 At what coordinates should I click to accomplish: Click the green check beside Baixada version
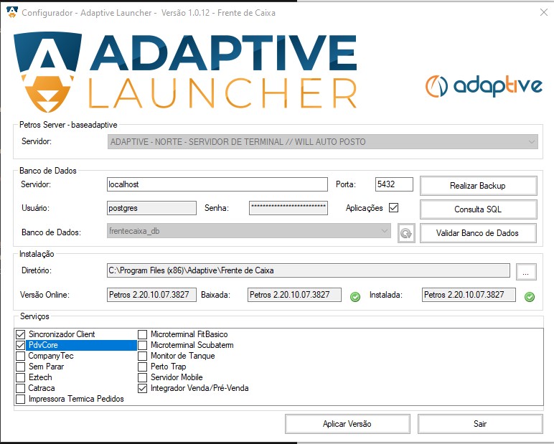pos(355,296)
